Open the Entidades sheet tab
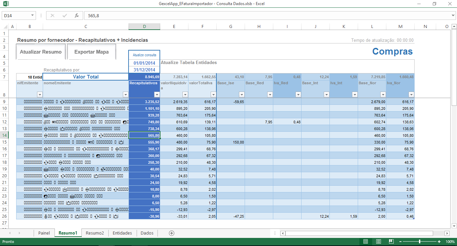Image resolution: width=457 pixels, height=246 pixels. click(x=122, y=233)
